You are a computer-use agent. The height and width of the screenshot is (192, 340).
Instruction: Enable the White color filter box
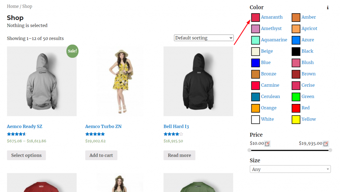point(255,120)
